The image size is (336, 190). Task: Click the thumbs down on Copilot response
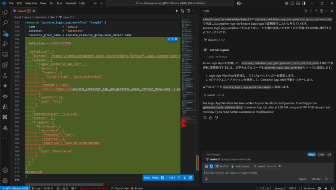click(216, 117)
